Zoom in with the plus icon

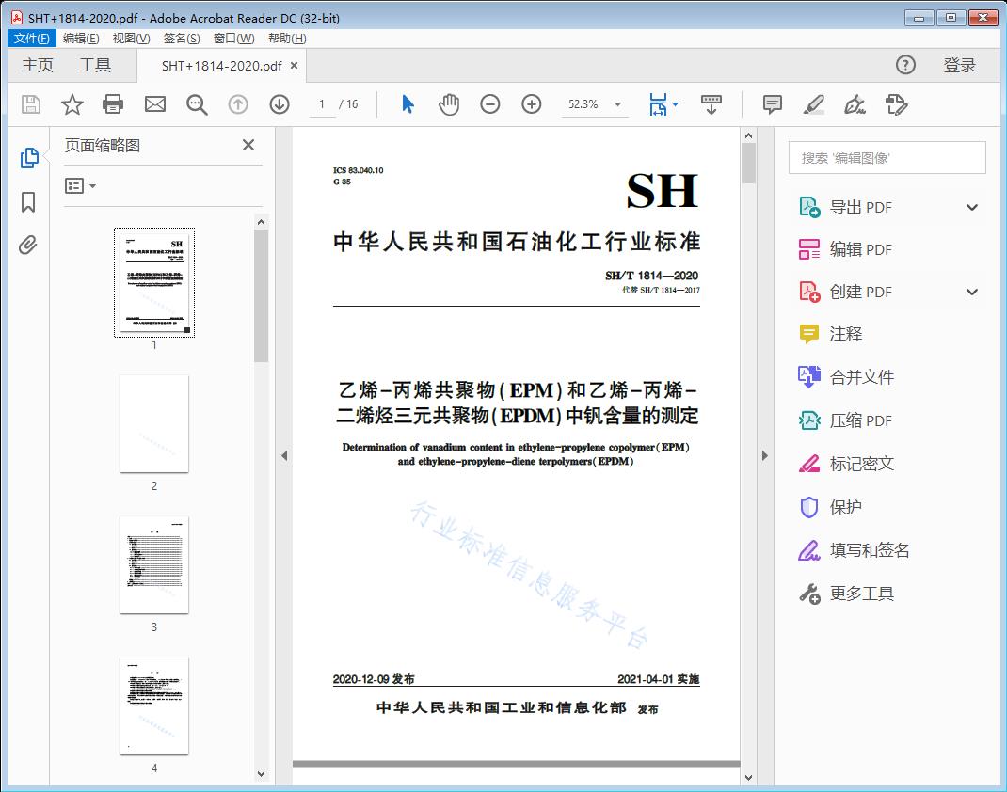531,104
